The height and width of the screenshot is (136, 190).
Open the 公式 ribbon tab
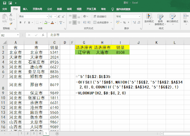tap(50, 9)
